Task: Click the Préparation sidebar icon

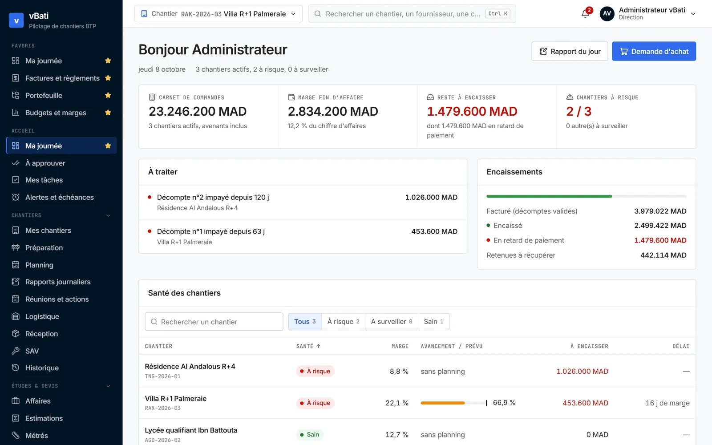Action: pos(16,248)
